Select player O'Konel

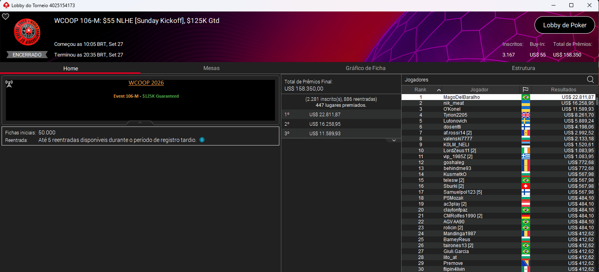(x=499, y=109)
